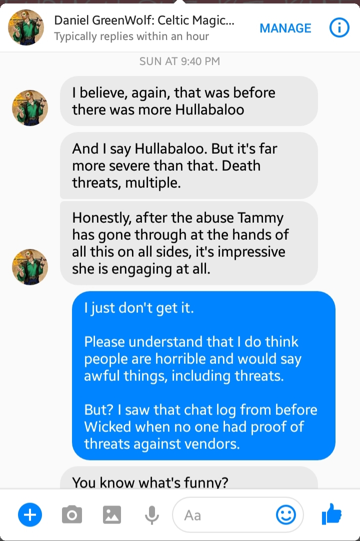This screenshot has width=360, height=541.
Task: Open the emoji smiley picker
Action: (286, 515)
